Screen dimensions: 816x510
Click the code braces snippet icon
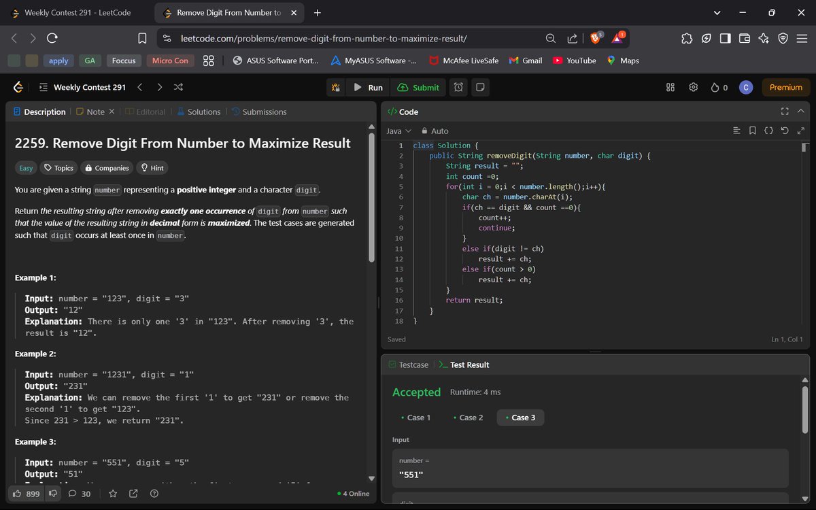click(768, 131)
